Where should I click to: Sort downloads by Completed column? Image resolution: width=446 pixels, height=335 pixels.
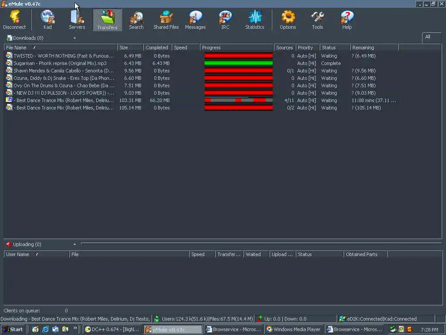point(158,48)
